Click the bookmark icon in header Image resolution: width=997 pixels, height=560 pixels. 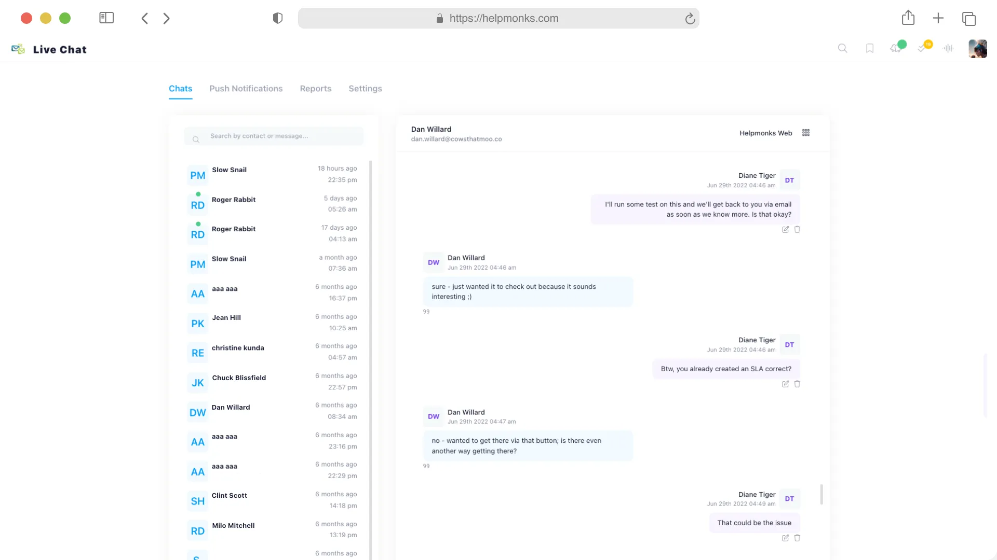click(870, 48)
